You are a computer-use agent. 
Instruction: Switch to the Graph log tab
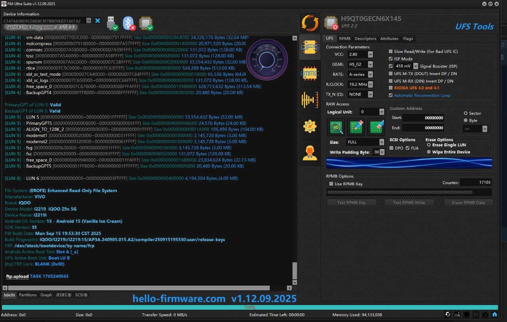tap(46, 295)
